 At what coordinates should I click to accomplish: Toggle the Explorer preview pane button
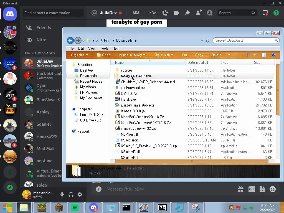[264, 55]
